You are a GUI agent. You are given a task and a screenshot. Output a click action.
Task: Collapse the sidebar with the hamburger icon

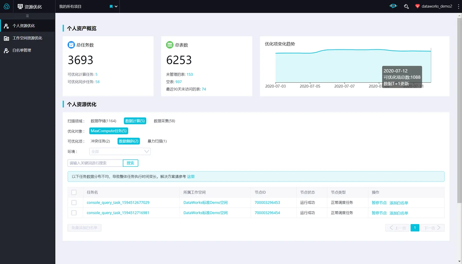click(x=27, y=16)
